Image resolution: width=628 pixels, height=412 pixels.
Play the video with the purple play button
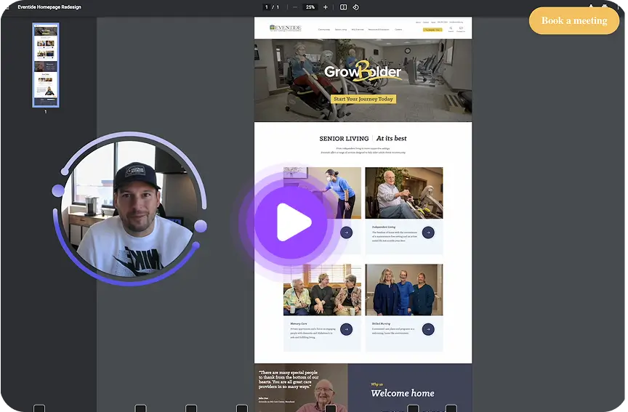(x=291, y=222)
